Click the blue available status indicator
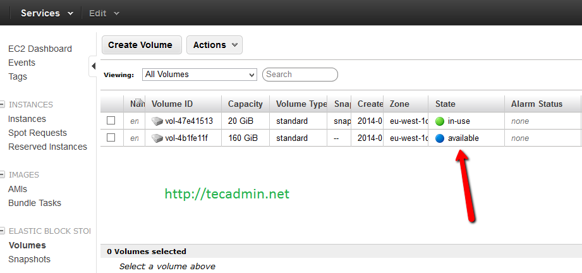Image resolution: width=582 pixels, height=273 pixels. [440, 138]
